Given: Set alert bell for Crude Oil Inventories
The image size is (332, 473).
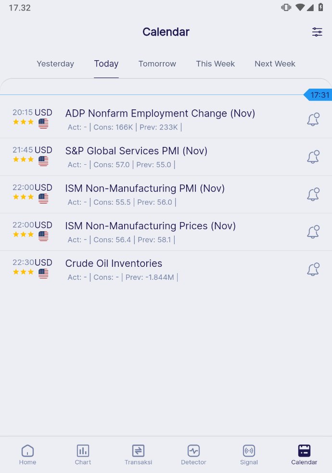Looking at the screenshot, I should pyautogui.click(x=313, y=269).
